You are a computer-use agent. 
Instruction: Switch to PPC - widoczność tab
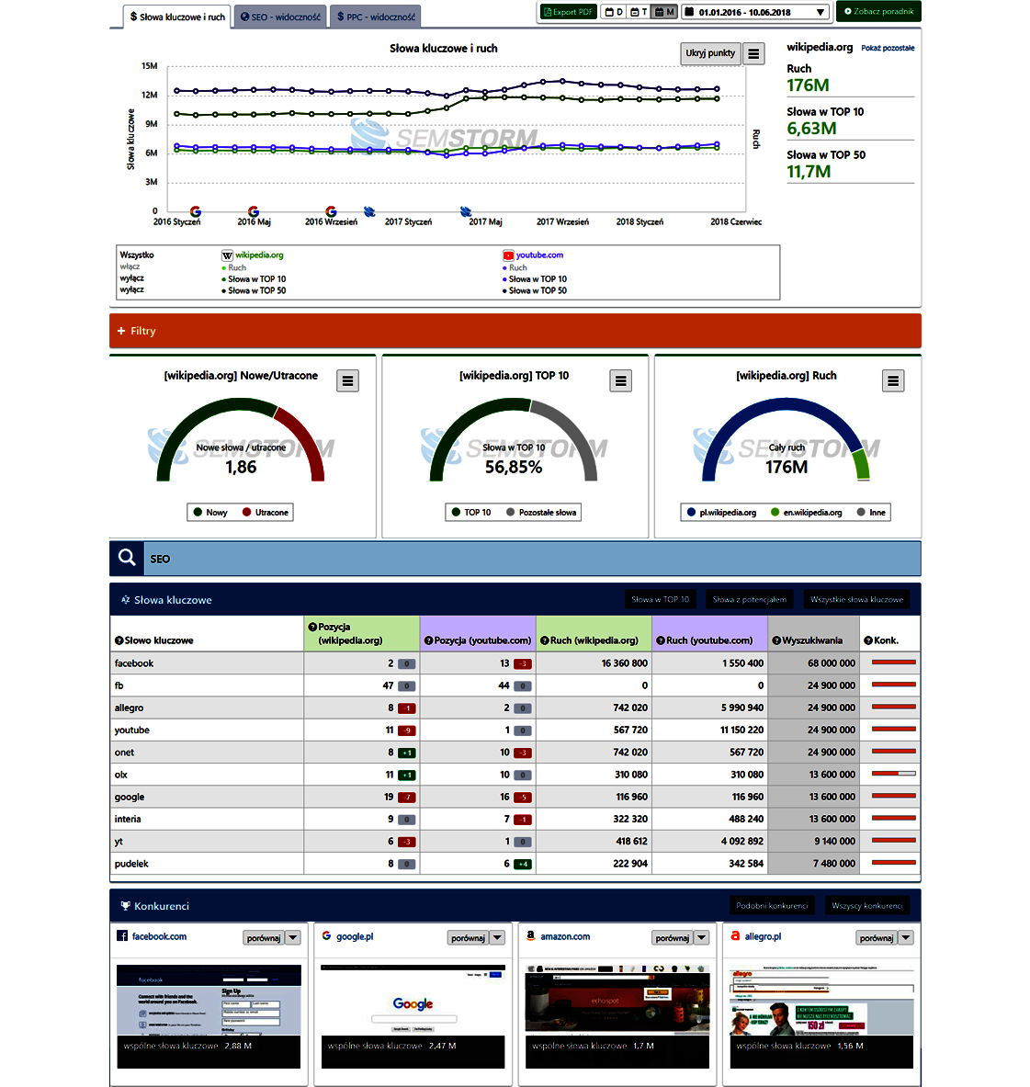(376, 17)
